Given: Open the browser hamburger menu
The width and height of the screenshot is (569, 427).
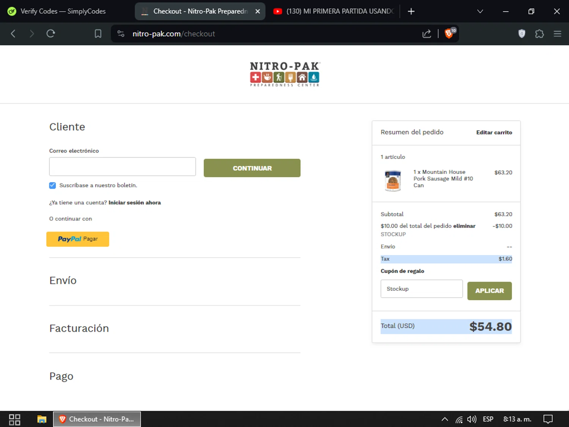Looking at the screenshot, I should click(557, 34).
